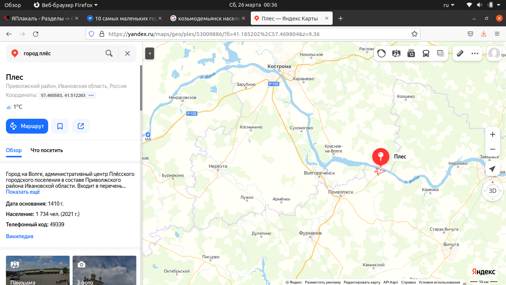This screenshot has width=506, height=285.
Task: Open the clock and calendar panel
Action: coord(253,5)
